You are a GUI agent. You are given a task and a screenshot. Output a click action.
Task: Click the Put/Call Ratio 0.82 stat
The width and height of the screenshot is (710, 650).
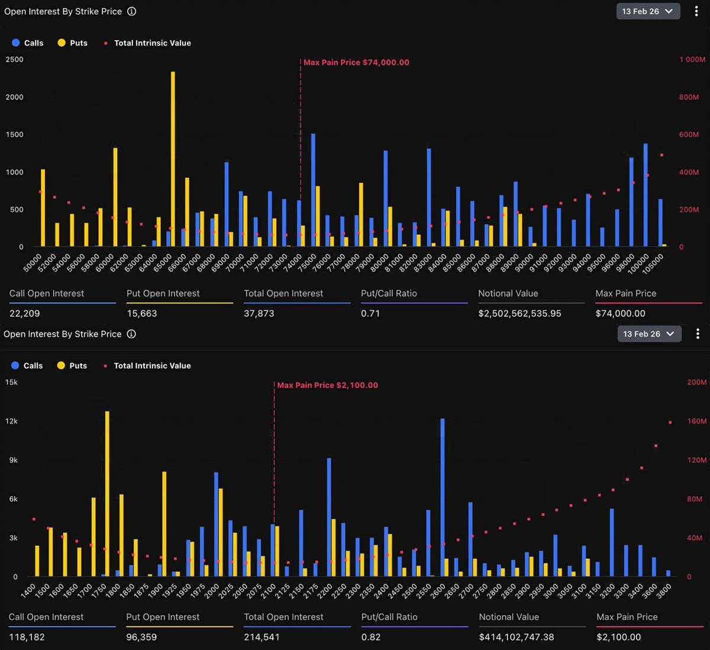click(x=370, y=637)
